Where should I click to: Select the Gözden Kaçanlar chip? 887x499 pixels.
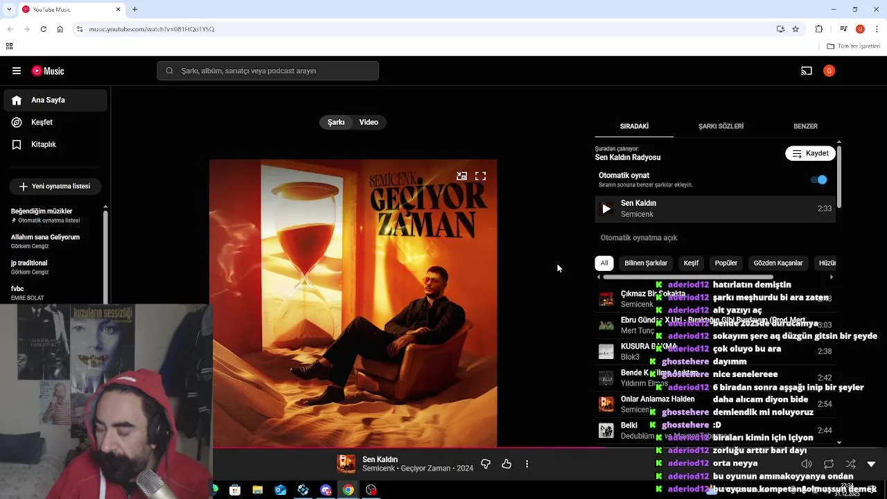coord(778,263)
